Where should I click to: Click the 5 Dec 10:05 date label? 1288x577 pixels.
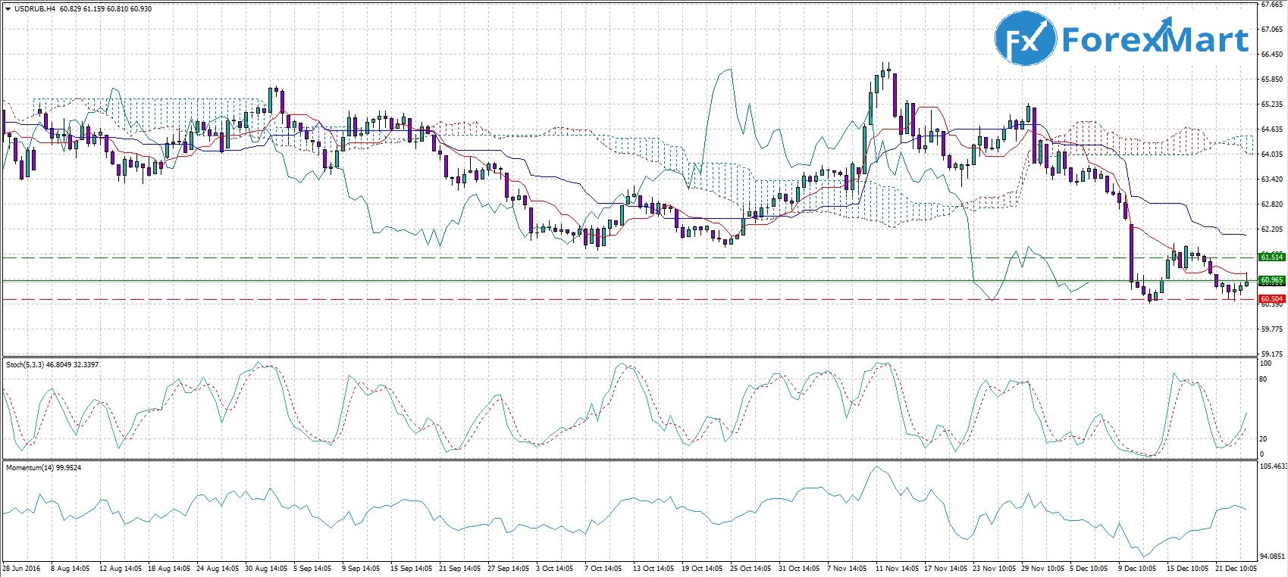pyautogui.click(x=1089, y=568)
